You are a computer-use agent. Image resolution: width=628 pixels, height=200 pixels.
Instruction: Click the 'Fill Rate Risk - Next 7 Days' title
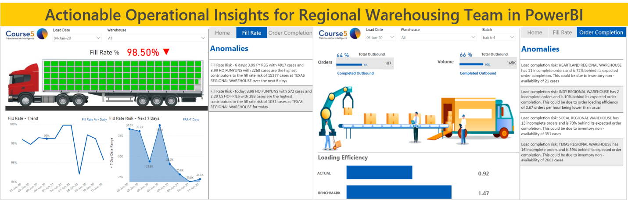pyautogui.click(x=134, y=118)
